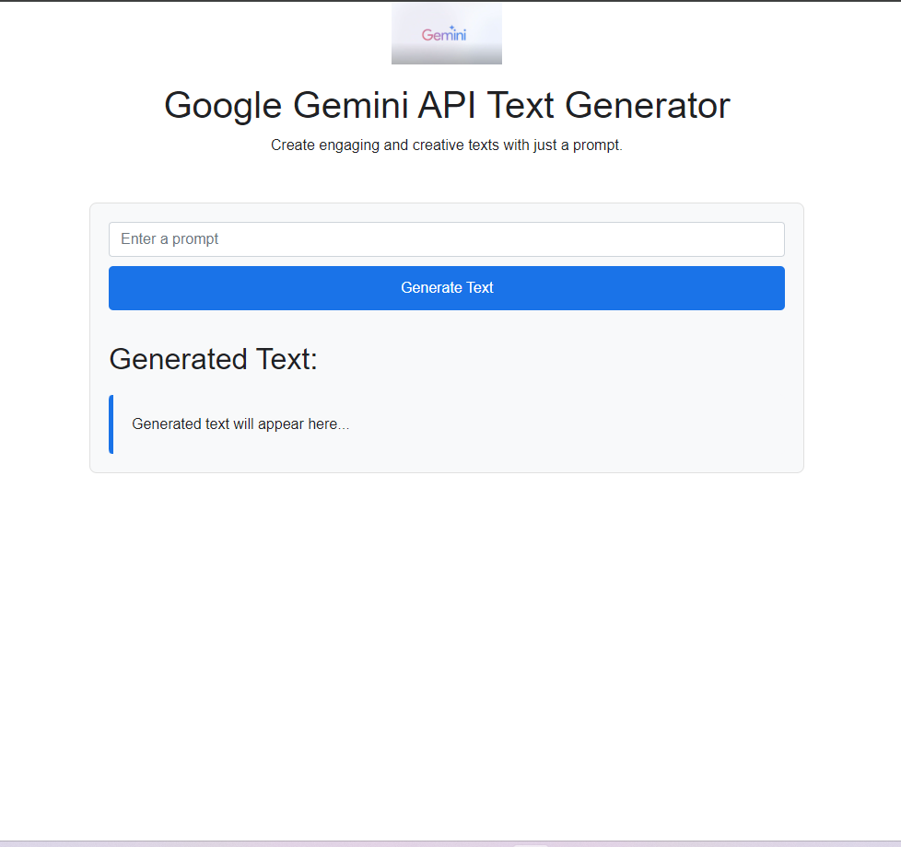Click the Generated Text heading

(212, 359)
